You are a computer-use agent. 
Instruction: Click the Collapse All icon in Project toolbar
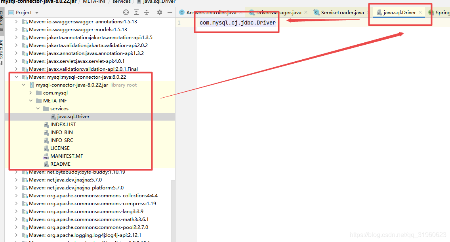tap(147, 12)
